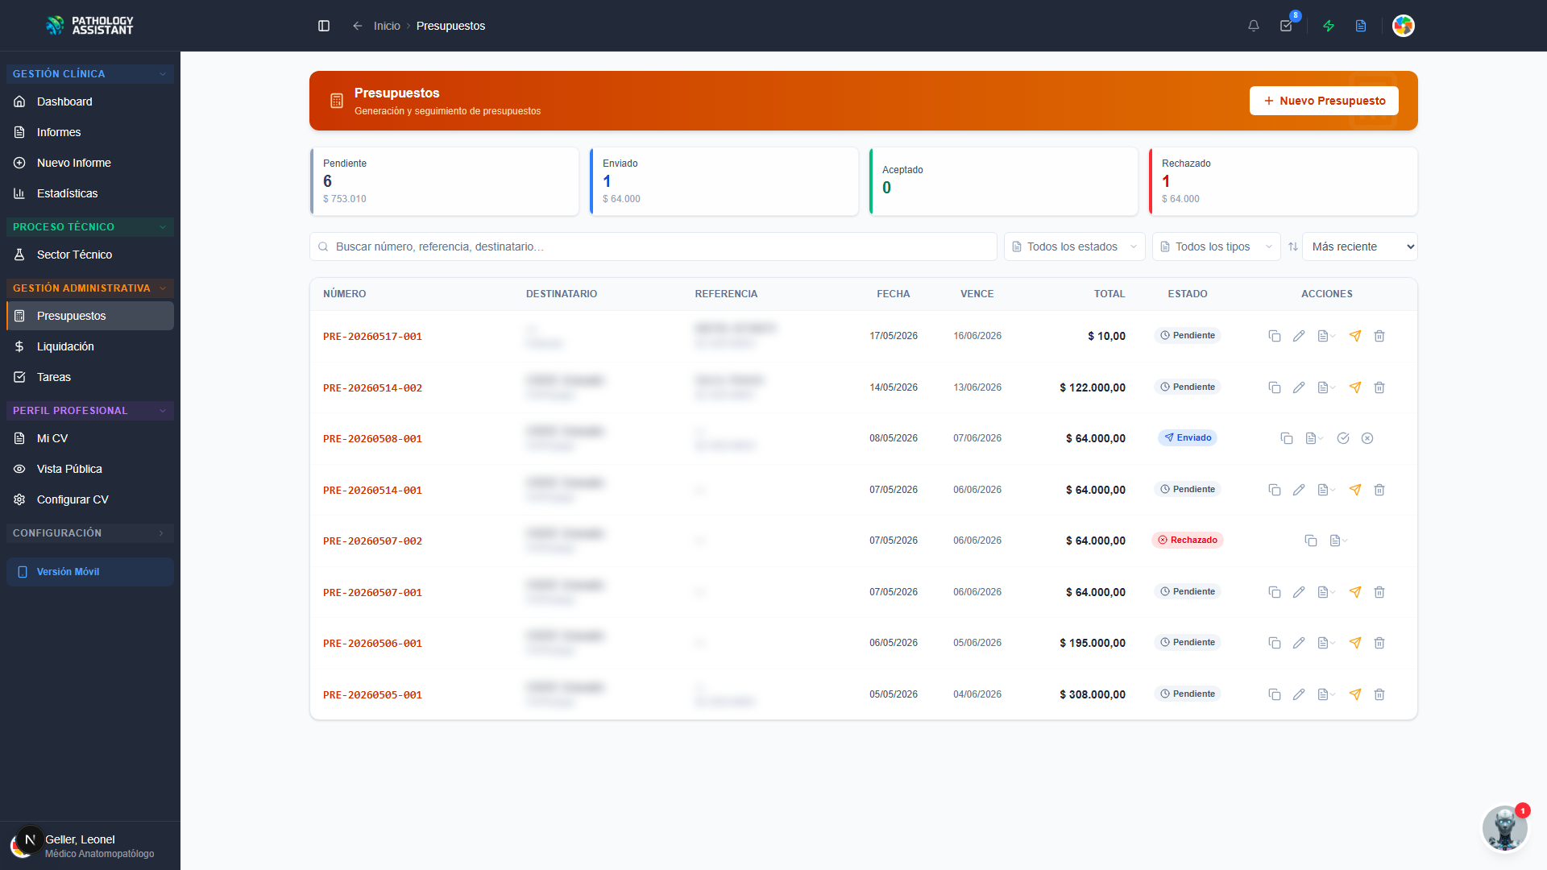This screenshot has width=1547, height=870.
Task: Edit budget PRE-20260514-002 with the pencil icon
Action: [1299, 387]
